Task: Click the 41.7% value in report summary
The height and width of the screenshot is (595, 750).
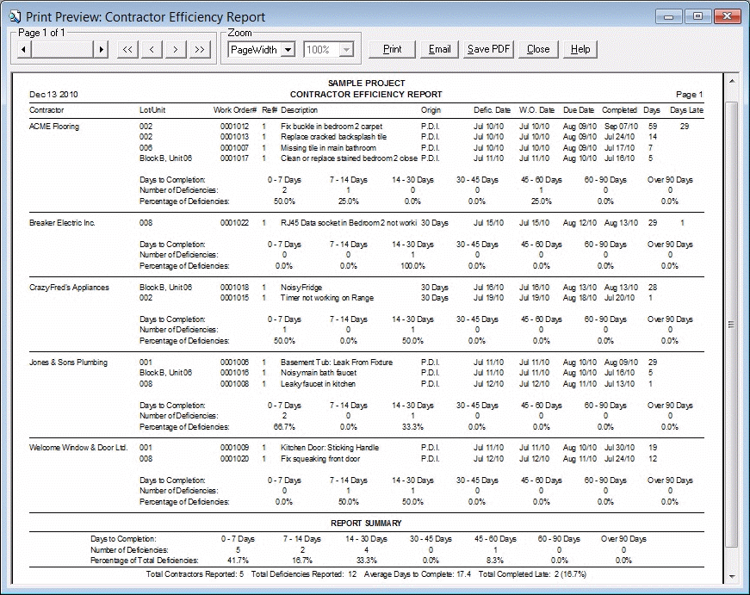Action: (238, 560)
